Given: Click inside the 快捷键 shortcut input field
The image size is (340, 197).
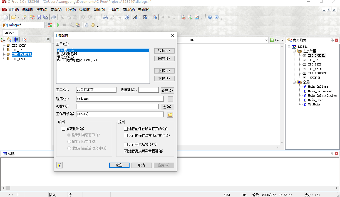Looking at the screenshot, I should [148, 90].
